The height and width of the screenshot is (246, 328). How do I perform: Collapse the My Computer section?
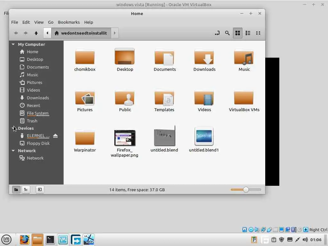pos(13,44)
